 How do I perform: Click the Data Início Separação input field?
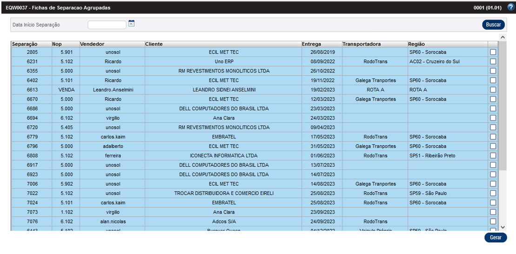click(x=107, y=25)
